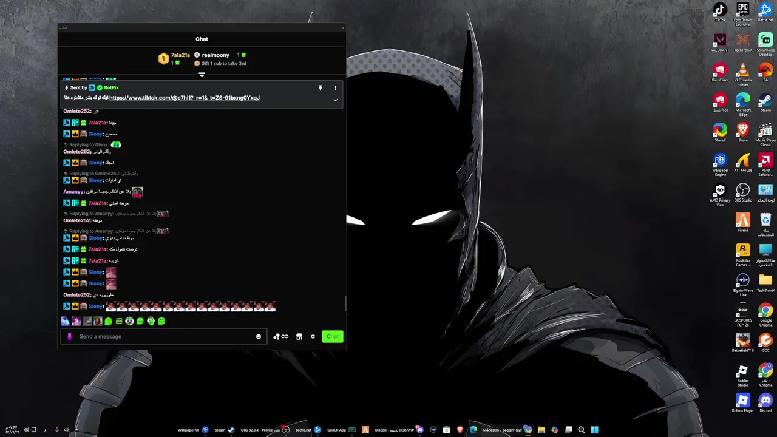Image resolution: width=777 pixels, height=437 pixels.
Task: Open TechTroniX folder on desktop
Action: (765, 283)
